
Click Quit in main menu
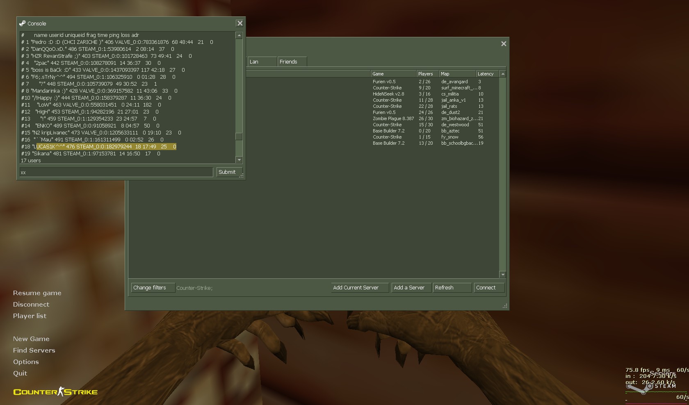20,373
